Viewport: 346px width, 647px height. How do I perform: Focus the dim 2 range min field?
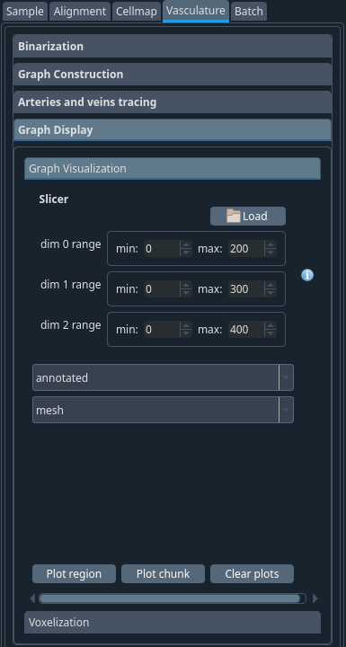tap(162, 330)
